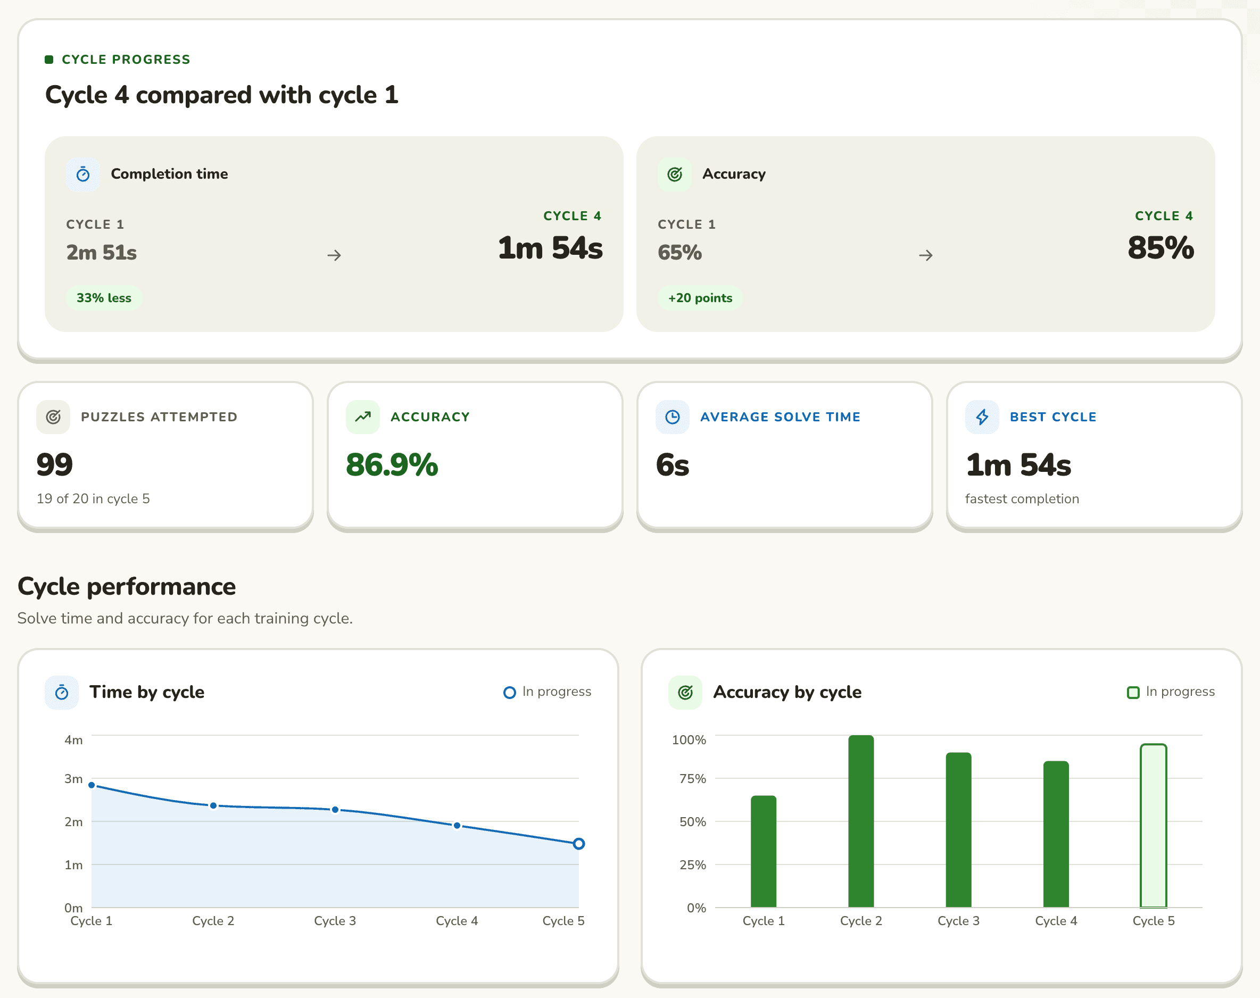Click the outlined Cycle 5 in-progress accuracy bar
Screen dimensions: 1260x998
point(1154,826)
